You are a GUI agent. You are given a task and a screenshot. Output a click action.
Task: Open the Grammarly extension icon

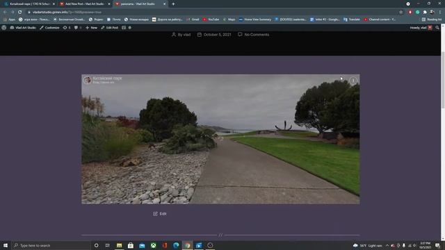(x=417, y=12)
